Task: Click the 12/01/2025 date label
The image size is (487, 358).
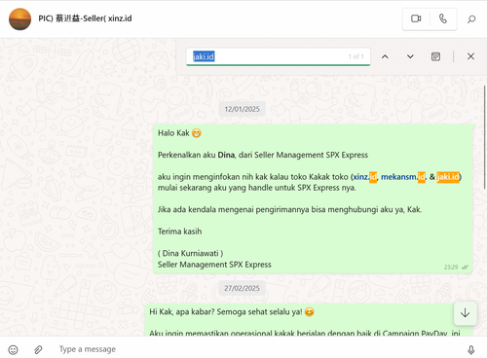Action: 242,109
